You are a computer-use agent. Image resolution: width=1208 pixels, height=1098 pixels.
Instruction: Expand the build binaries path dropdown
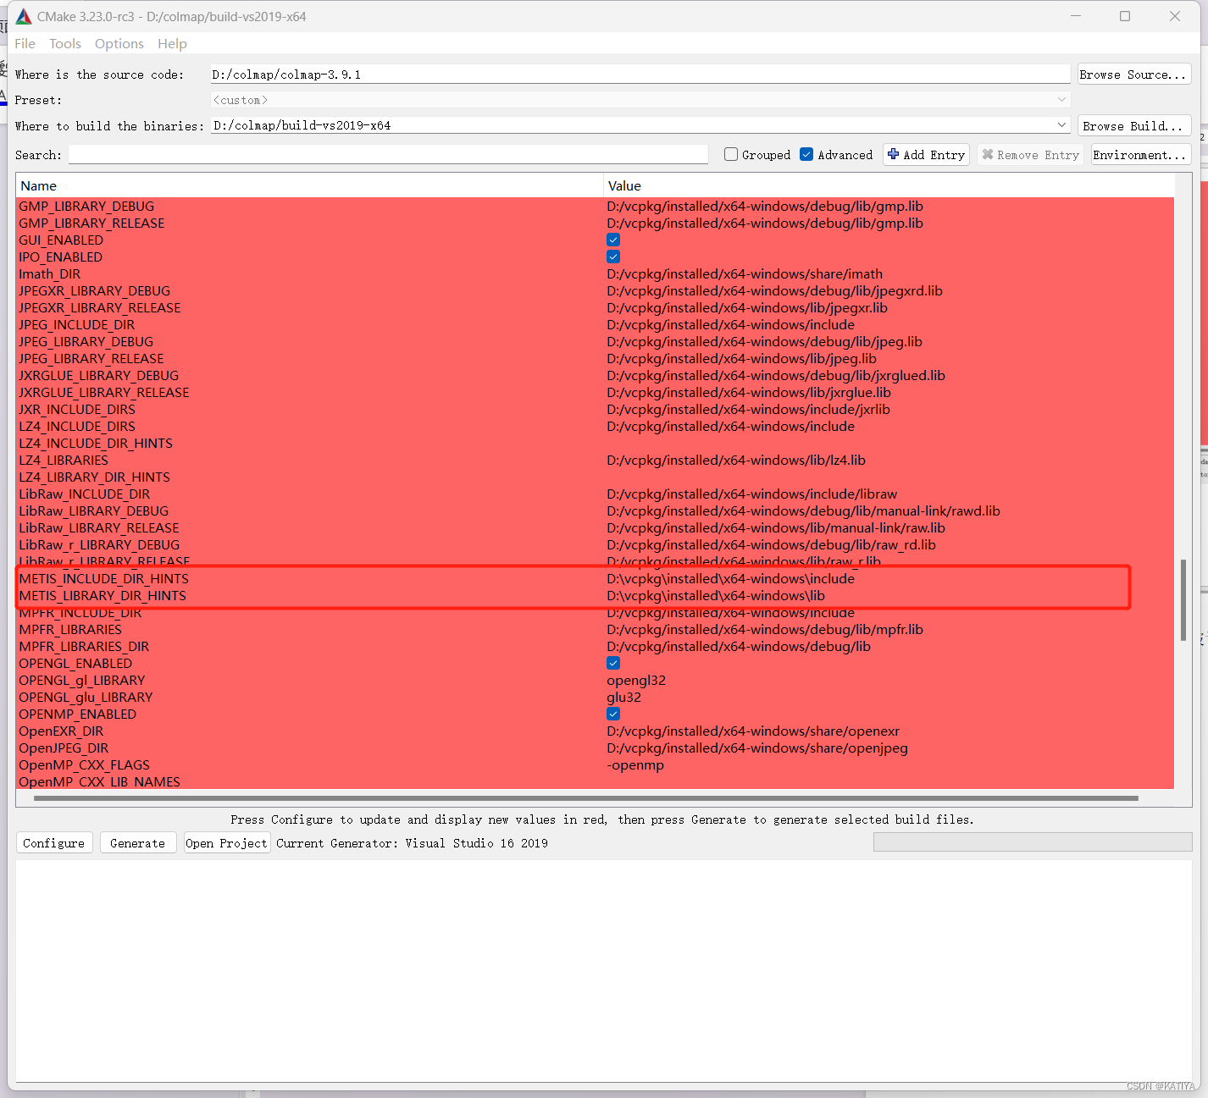tap(1061, 124)
